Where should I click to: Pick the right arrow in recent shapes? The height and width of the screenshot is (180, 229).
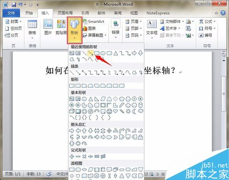tap(134, 53)
